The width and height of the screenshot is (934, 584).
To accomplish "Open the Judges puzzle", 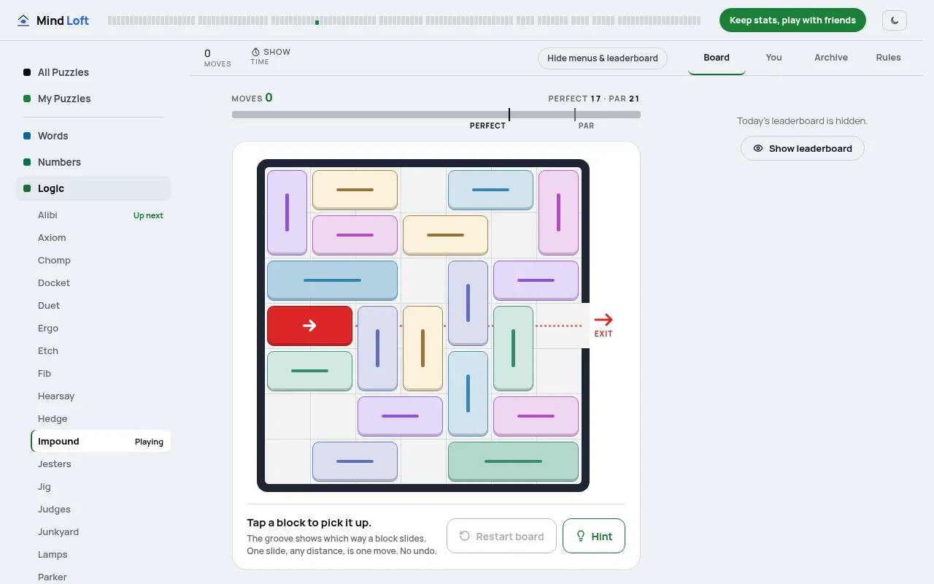I will point(101,510).
